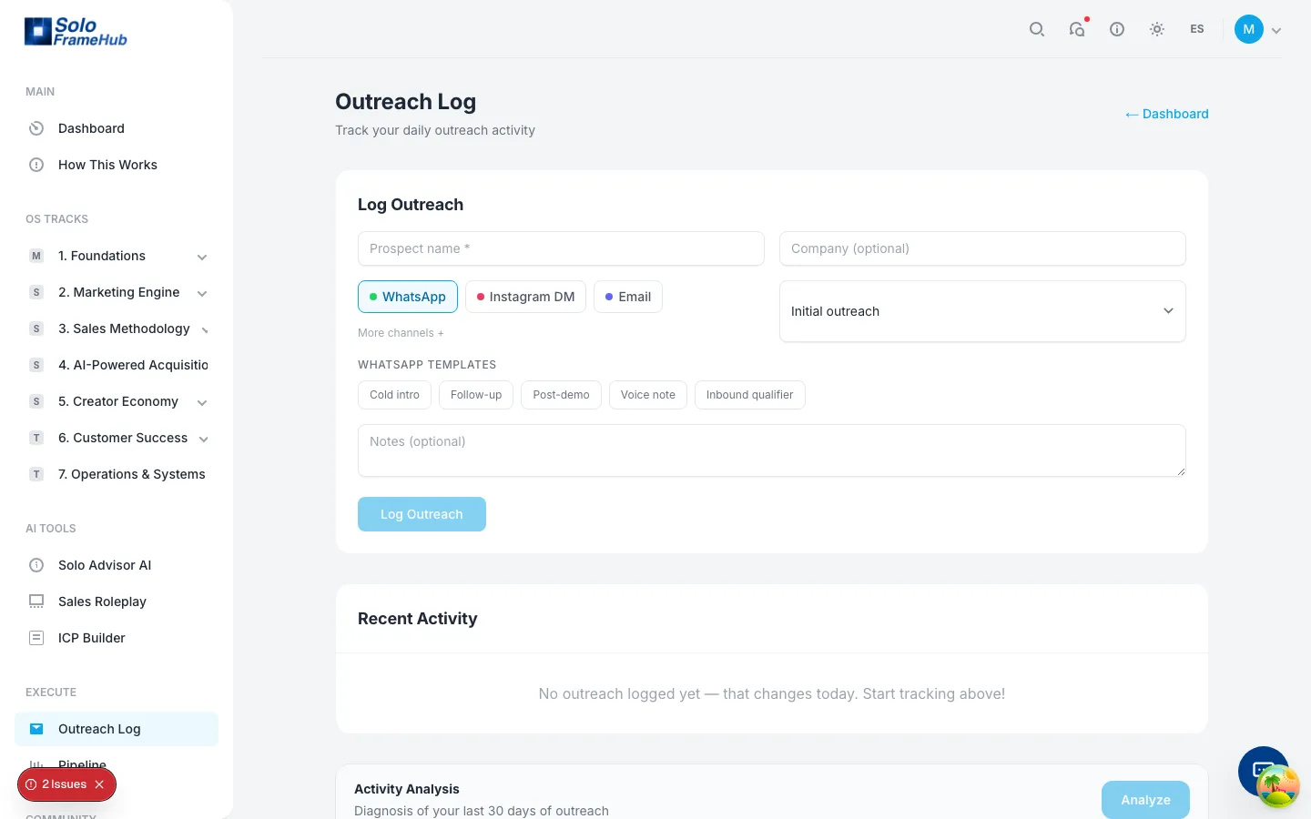Click the T badge beside Operations & Systems

[36, 474]
